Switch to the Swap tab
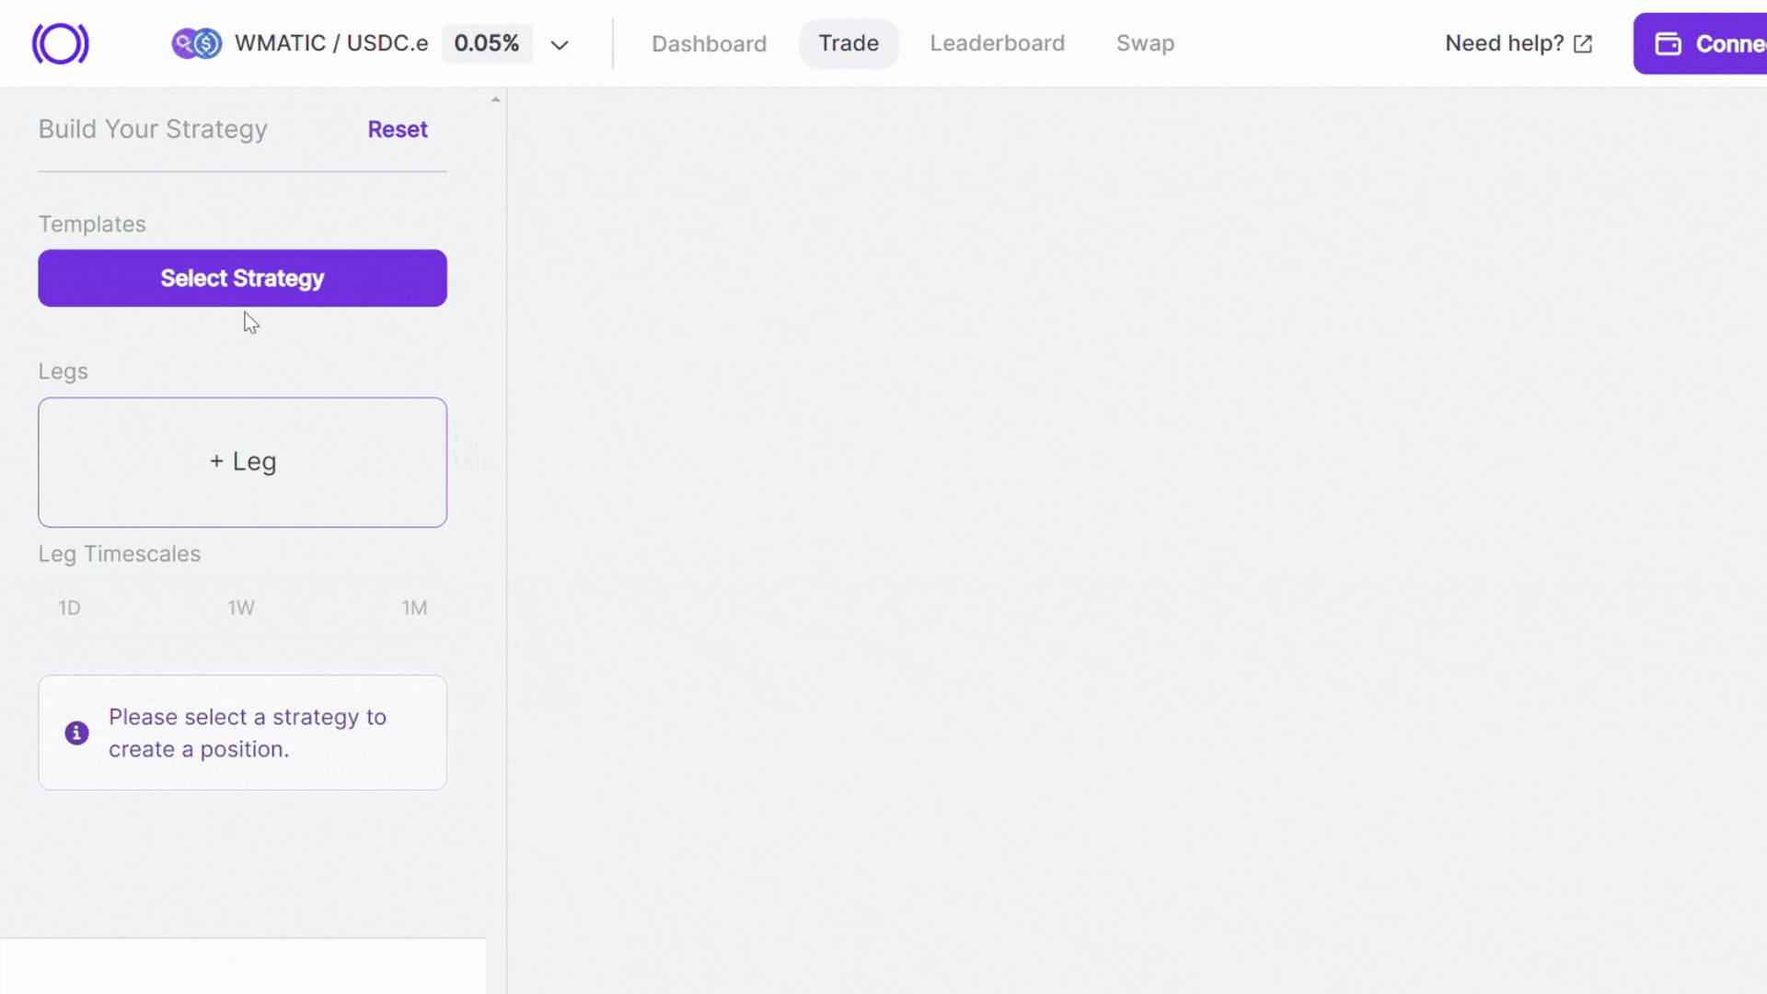1767x994 pixels. click(x=1145, y=43)
